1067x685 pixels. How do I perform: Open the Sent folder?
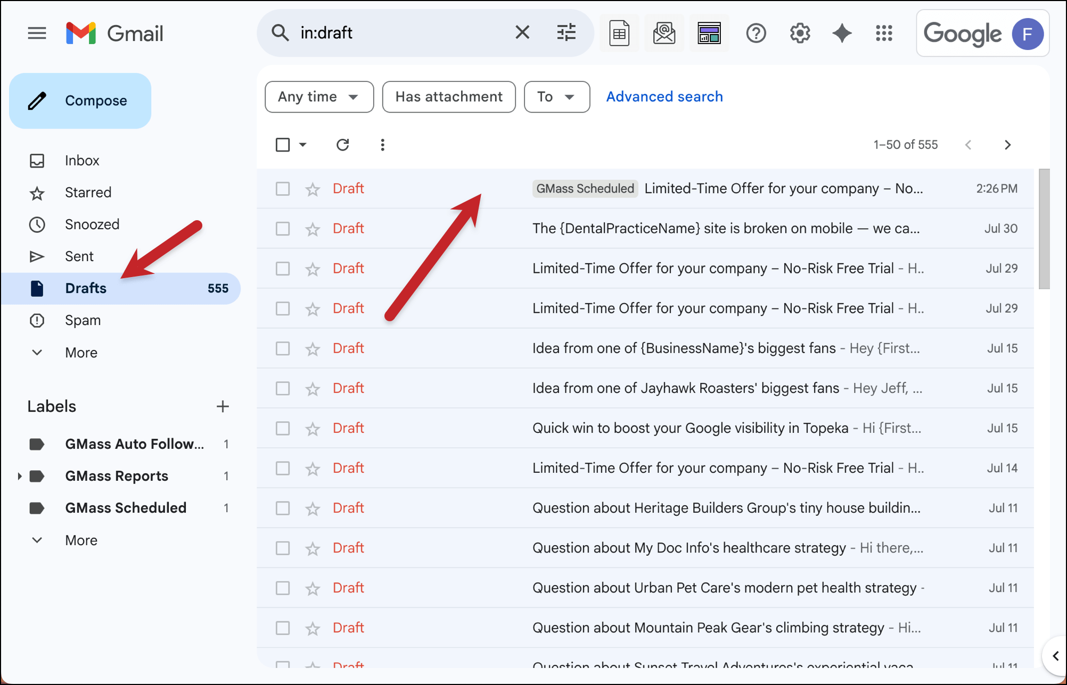79,256
